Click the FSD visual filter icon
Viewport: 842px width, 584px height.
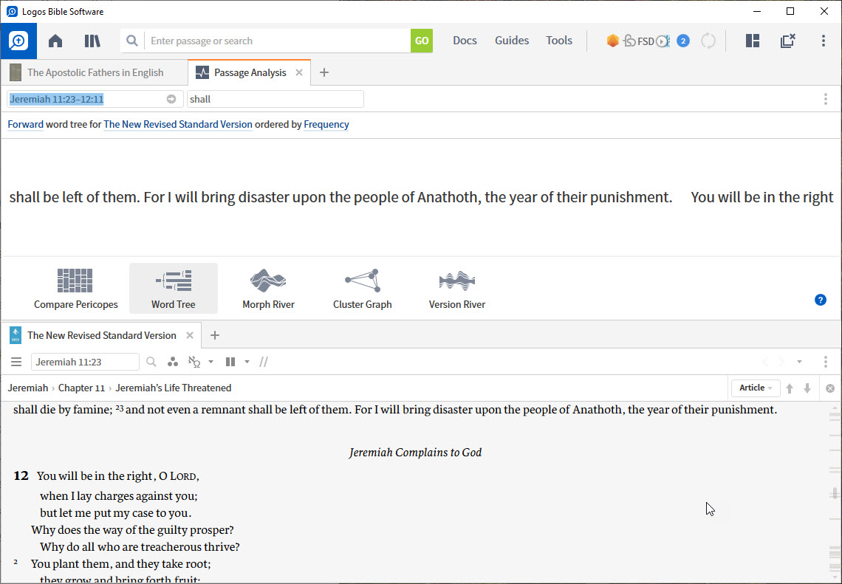(646, 41)
